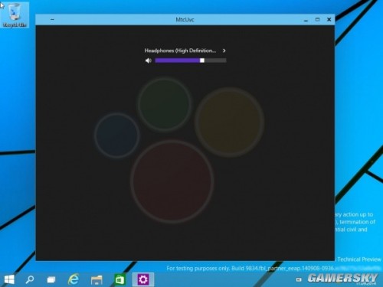The width and height of the screenshot is (383, 287).
Task: Mute audio with the speaker icon
Action: (x=149, y=60)
